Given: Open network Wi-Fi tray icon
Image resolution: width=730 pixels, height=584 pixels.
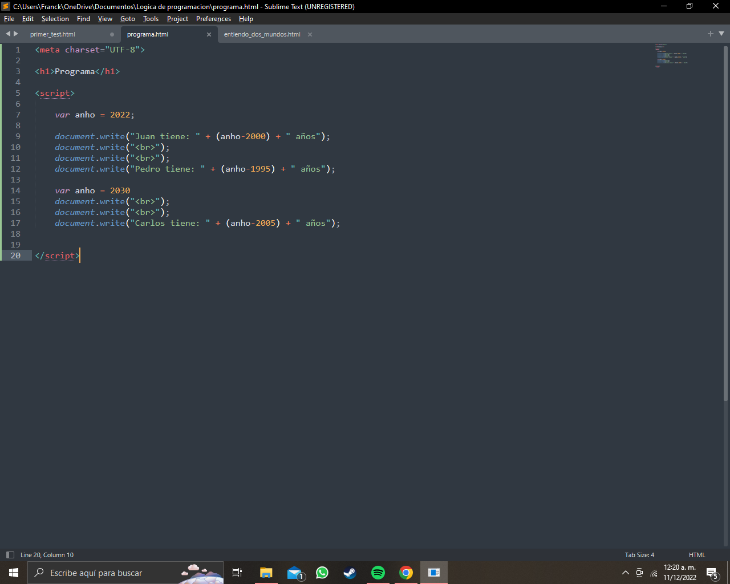Looking at the screenshot, I should click(x=654, y=573).
